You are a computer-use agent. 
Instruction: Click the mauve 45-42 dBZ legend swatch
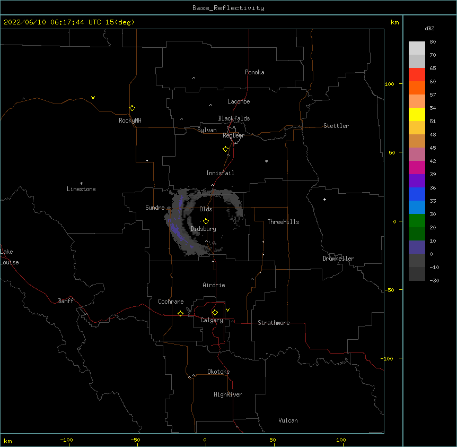[x=417, y=154]
